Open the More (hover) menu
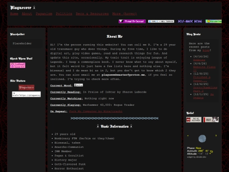 (x=125, y=14)
